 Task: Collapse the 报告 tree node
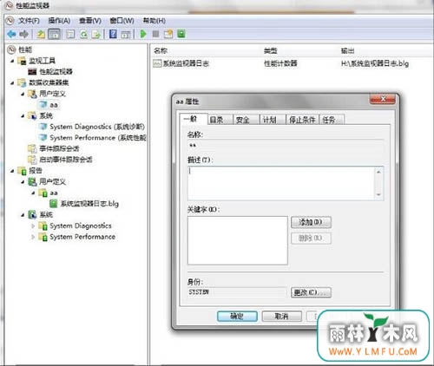pos(12,171)
